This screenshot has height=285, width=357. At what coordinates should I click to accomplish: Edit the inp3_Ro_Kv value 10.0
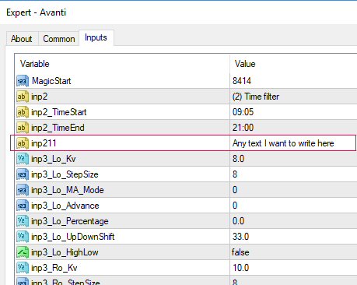coord(240,268)
